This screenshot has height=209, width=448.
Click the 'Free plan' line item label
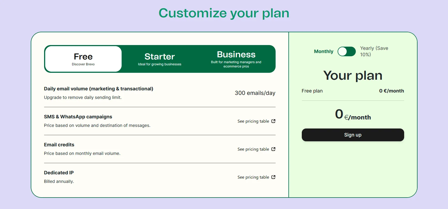pyautogui.click(x=312, y=91)
